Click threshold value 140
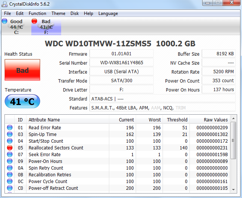242x198 pixels. click(183, 148)
